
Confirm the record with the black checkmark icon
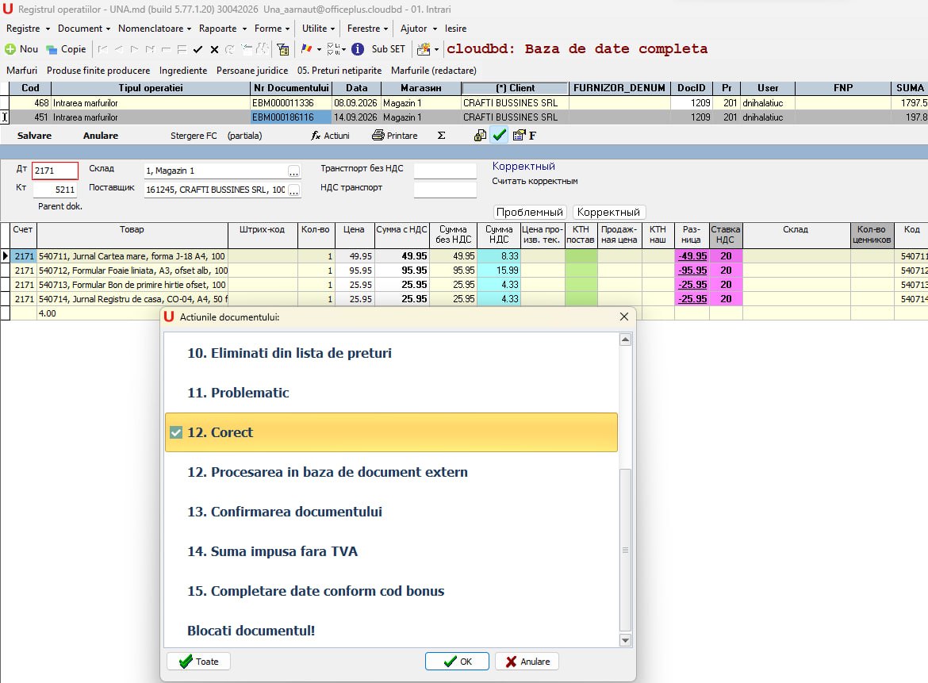point(197,50)
